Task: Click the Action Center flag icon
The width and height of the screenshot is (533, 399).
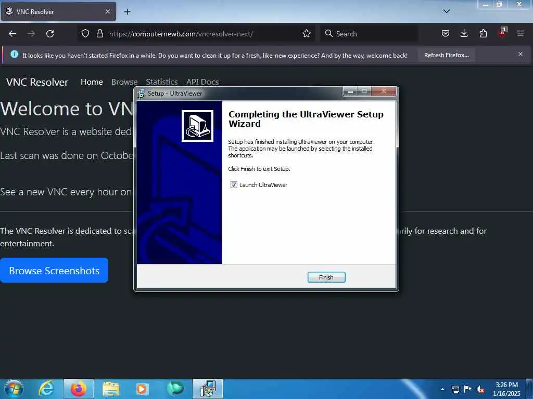Action: tap(468, 389)
